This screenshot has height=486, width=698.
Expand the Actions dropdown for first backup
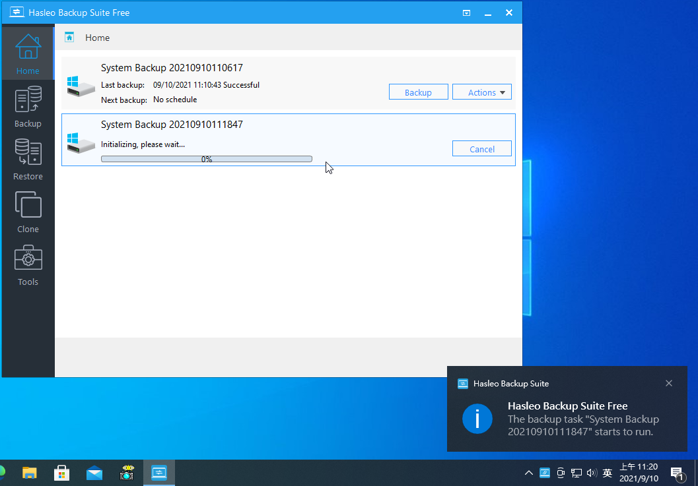(x=481, y=92)
